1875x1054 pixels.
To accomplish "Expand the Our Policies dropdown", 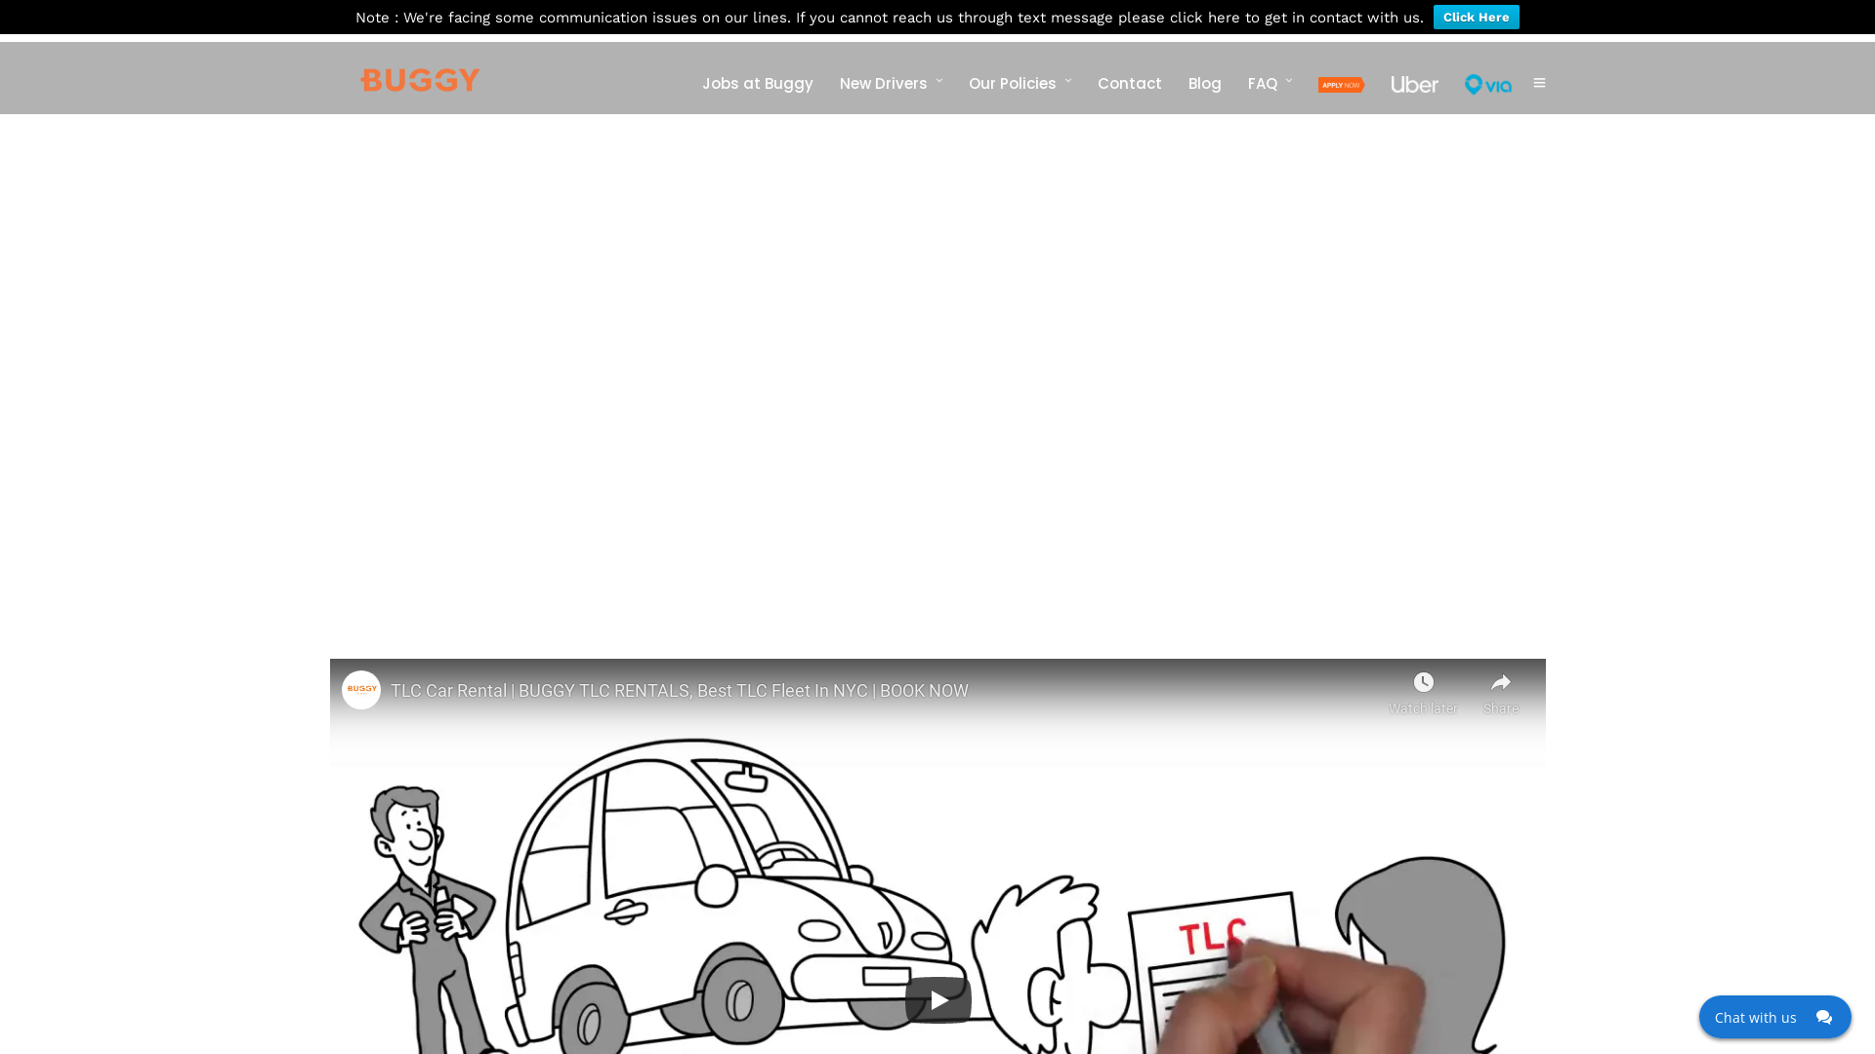I will 1013,84.
